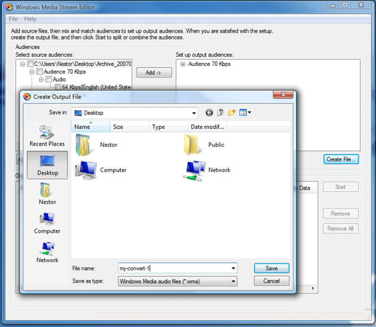Open Recent Places in the sidebar
This screenshot has height=327, width=376.
47,136
